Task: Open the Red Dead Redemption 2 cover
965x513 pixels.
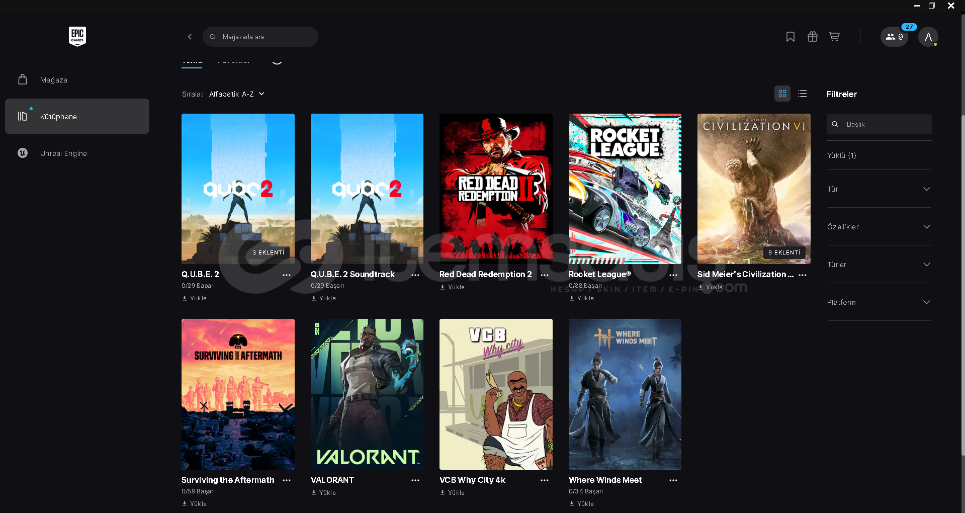Action: [x=496, y=189]
